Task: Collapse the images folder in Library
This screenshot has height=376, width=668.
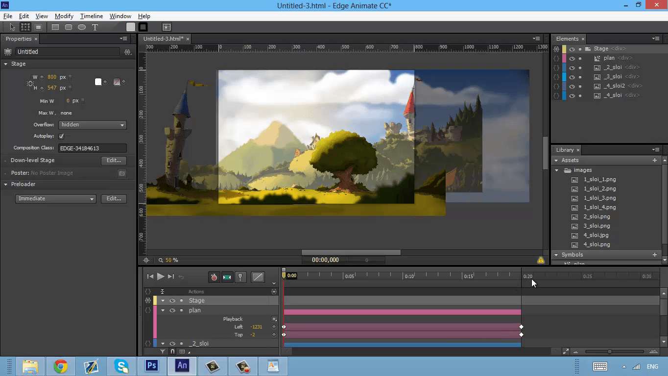Action: [x=557, y=170]
